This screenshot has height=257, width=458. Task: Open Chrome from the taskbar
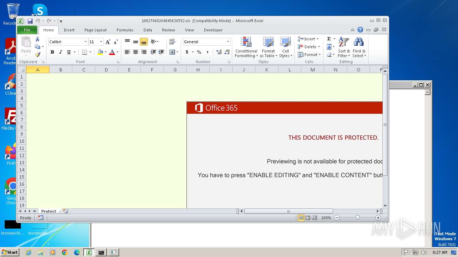tap(65, 252)
